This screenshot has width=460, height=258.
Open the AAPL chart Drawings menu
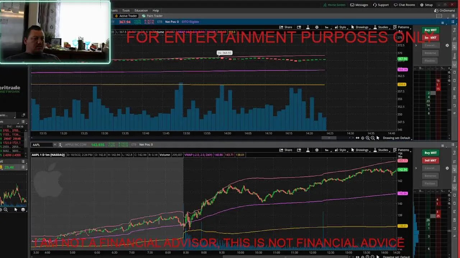point(360,150)
